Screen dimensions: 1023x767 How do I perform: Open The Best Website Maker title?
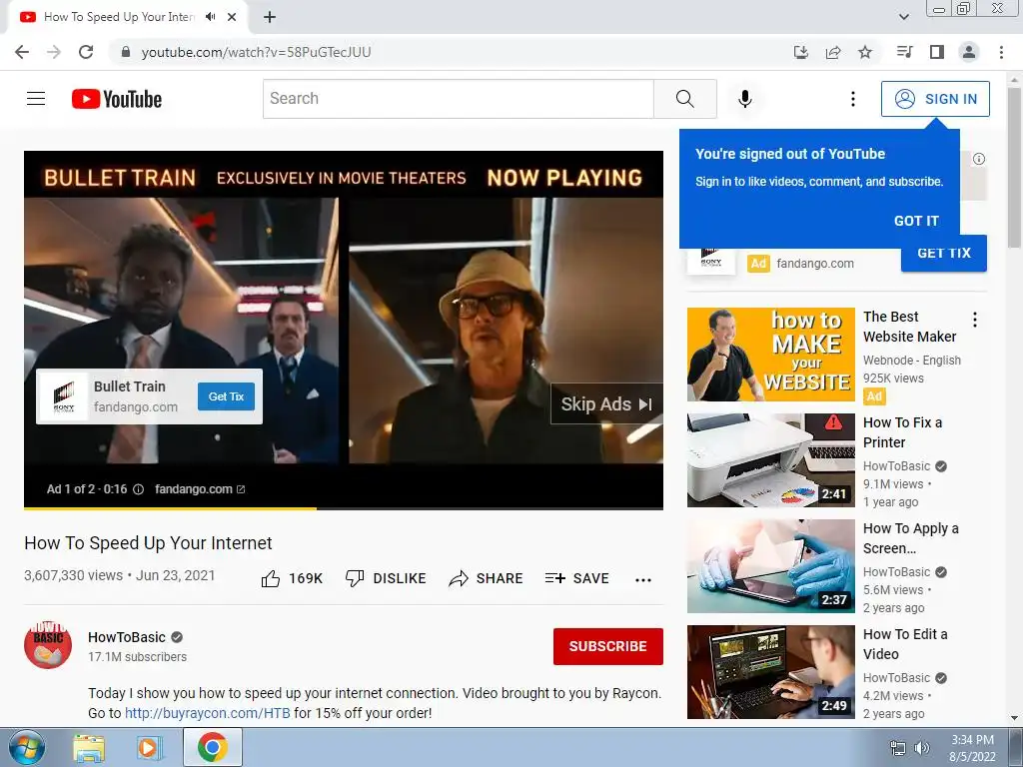click(x=909, y=327)
